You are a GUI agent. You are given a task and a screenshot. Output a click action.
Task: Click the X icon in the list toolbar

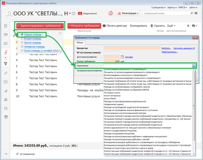188,26
